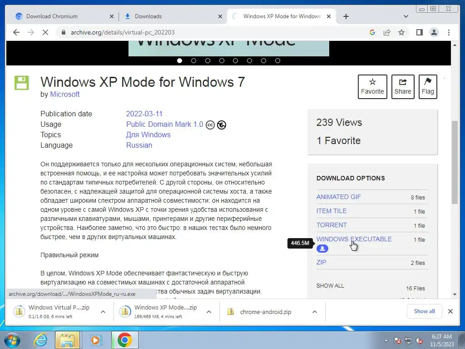This screenshot has width=465, height=349.
Task: Close the downloads shelf
Action: 450,311
